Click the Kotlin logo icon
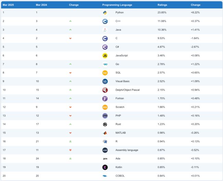 [105, 167]
